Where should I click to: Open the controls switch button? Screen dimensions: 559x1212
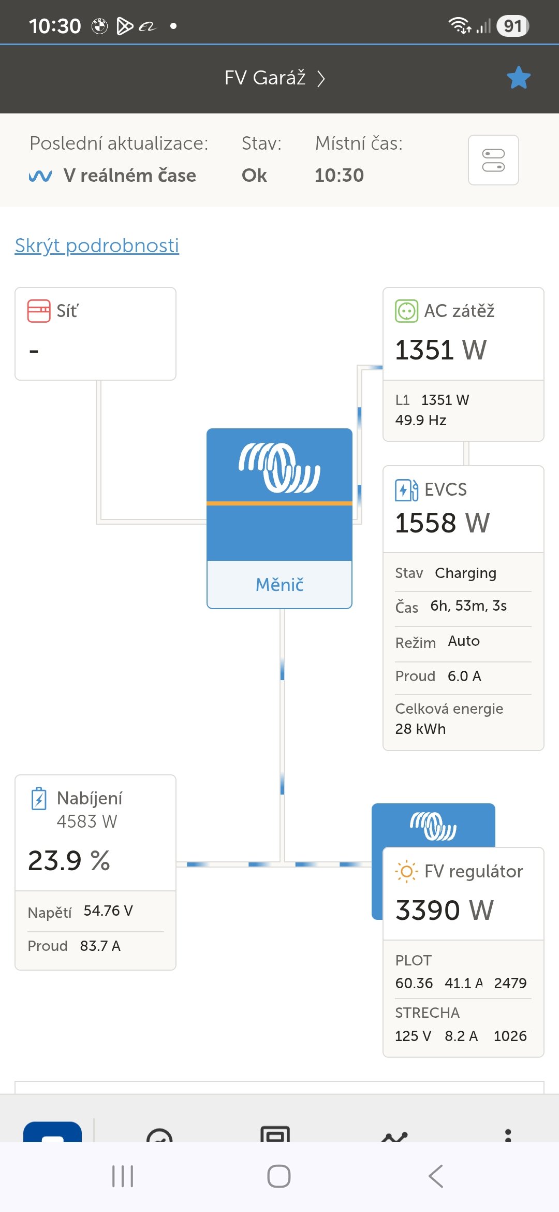pos(493,160)
